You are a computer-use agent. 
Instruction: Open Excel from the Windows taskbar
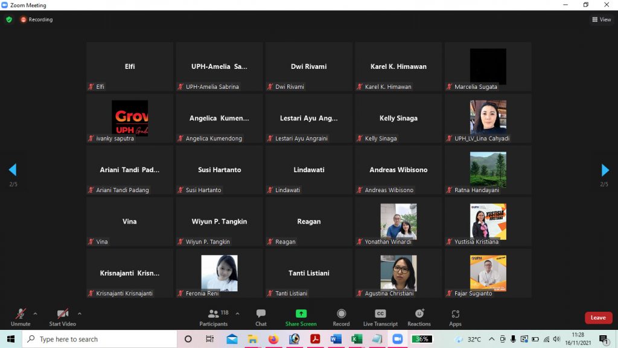pos(355,339)
